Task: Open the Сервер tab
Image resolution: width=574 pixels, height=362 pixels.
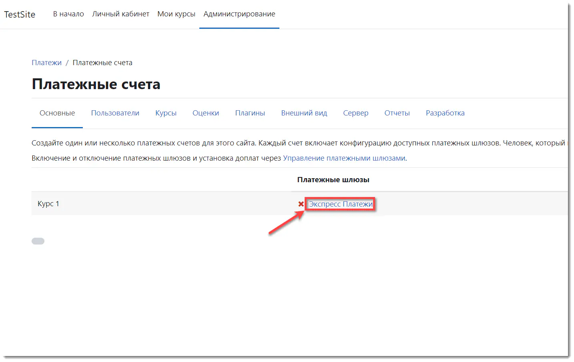Action: point(355,113)
